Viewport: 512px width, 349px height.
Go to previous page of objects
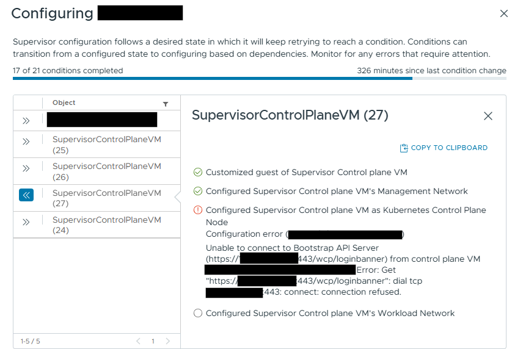click(x=138, y=341)
